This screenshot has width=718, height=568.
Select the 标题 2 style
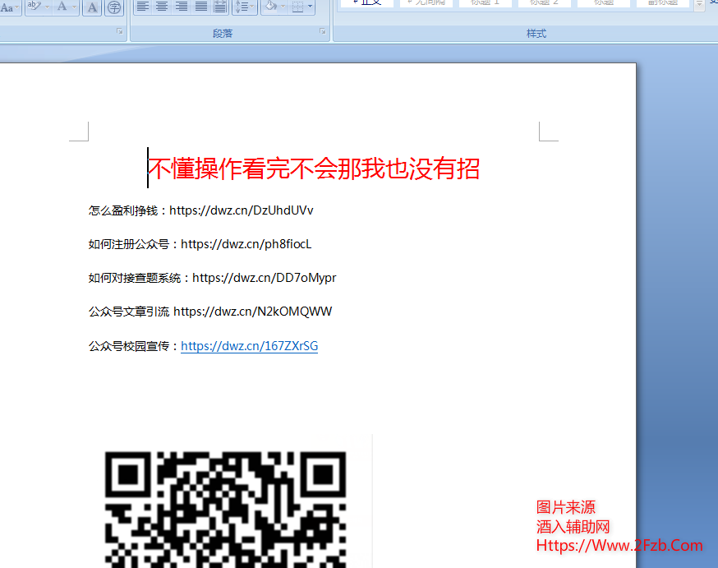[545, 3]
